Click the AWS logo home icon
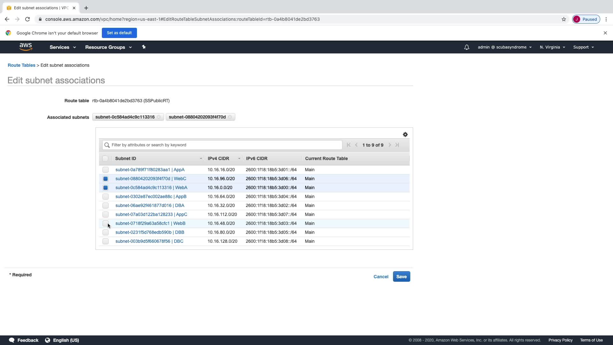Screen dimensions: 613x345 26,47
